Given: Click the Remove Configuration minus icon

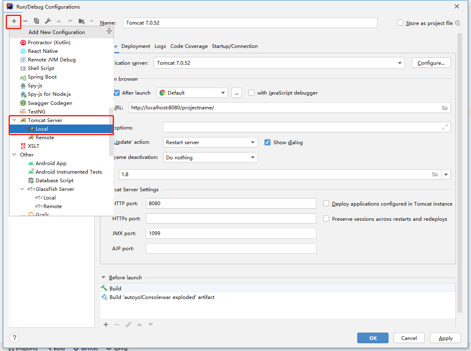Looking at the screenshot, I should tap(25, 21).
